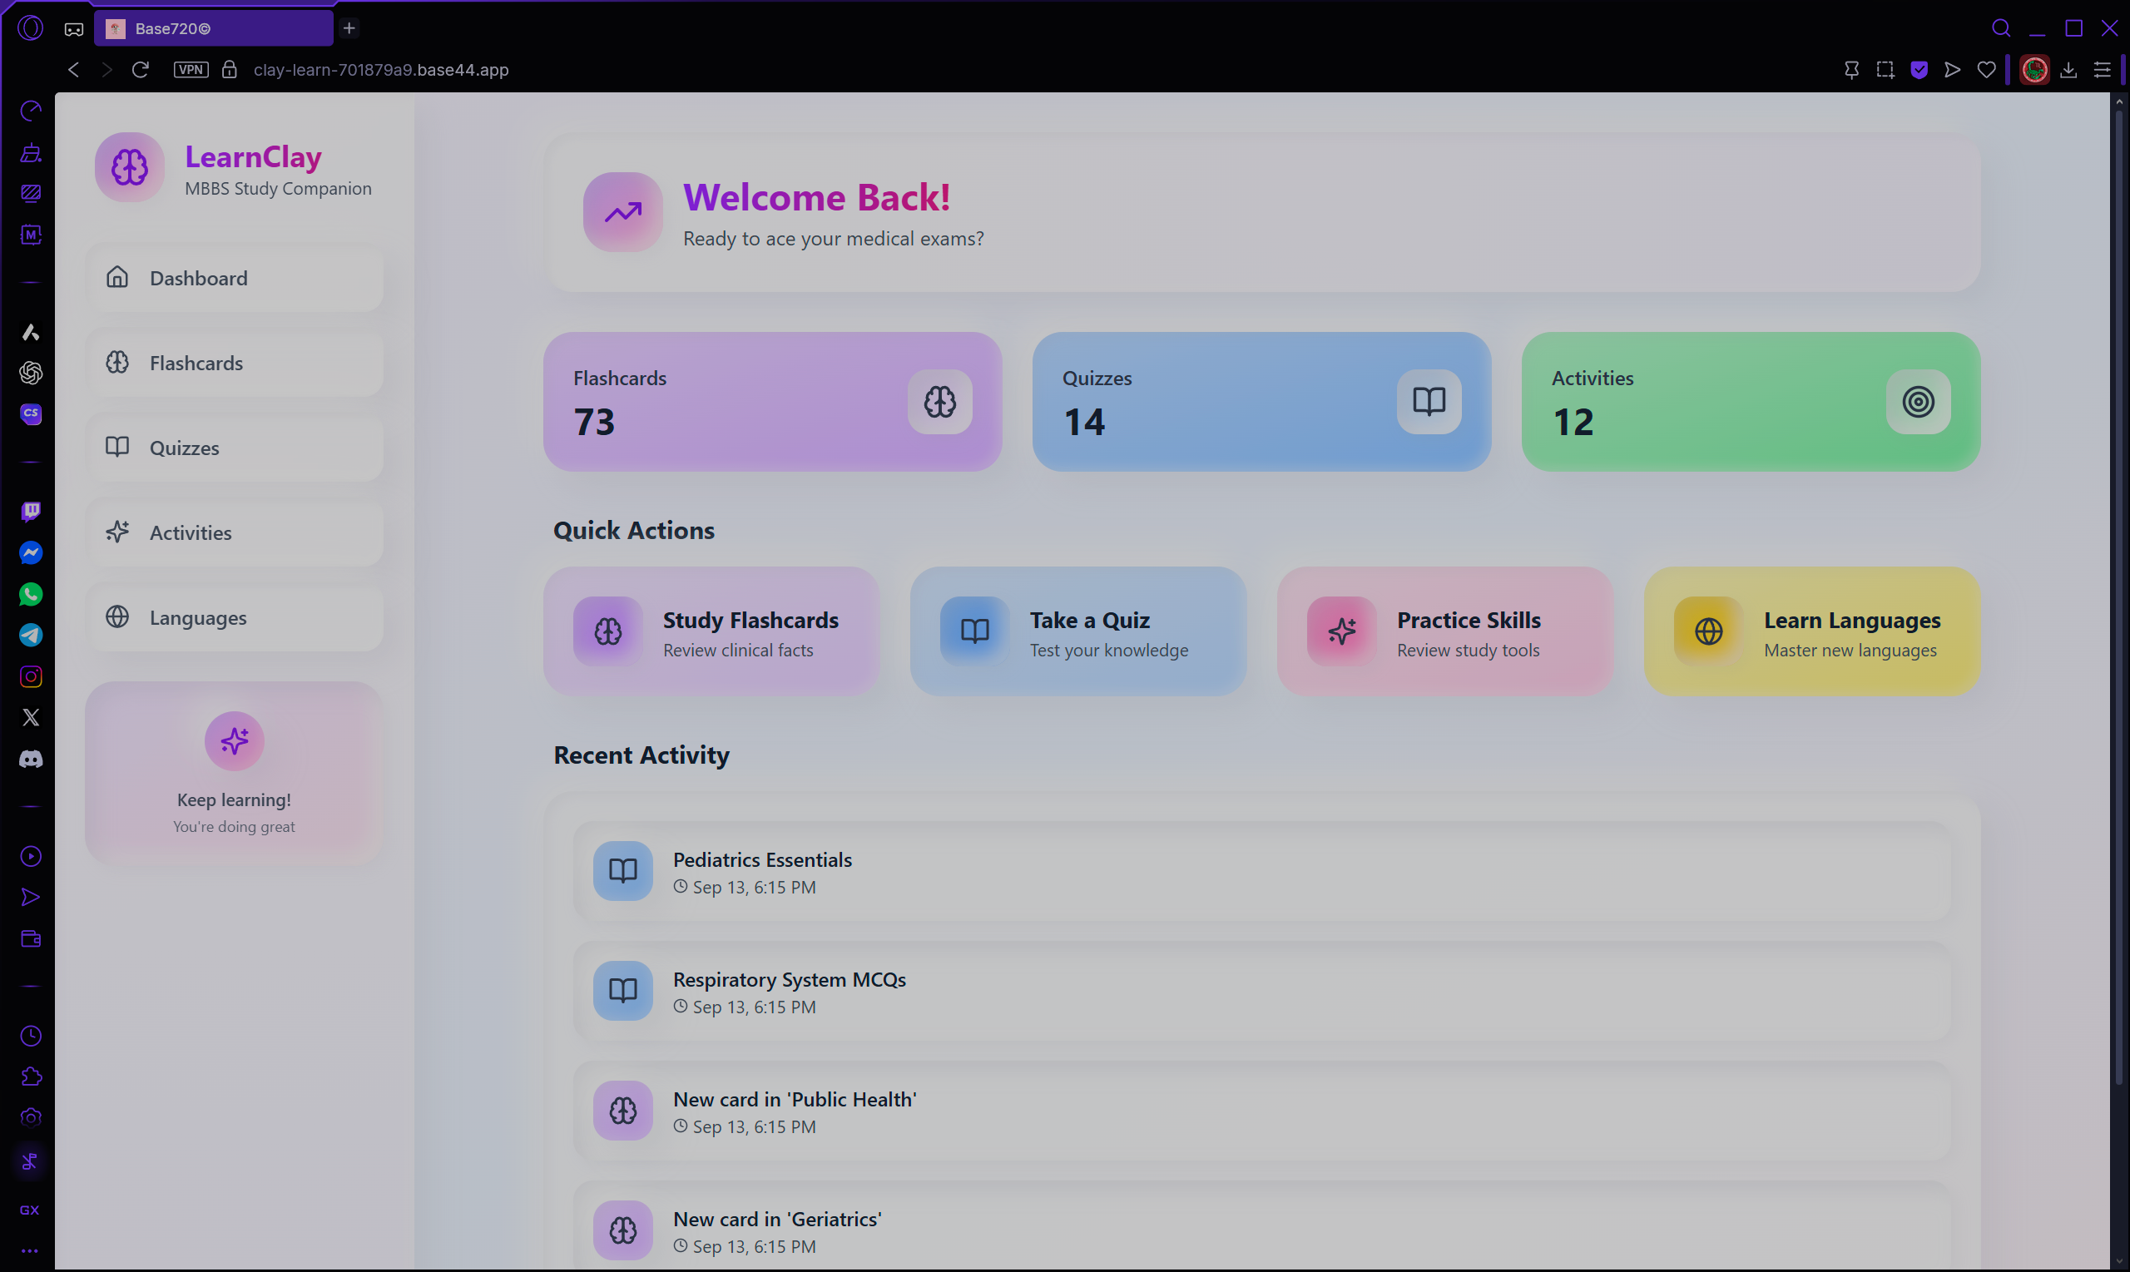The image size is (2130, 1272).
Task: Toggle the VPN badge in address bar
Action: 191,69
